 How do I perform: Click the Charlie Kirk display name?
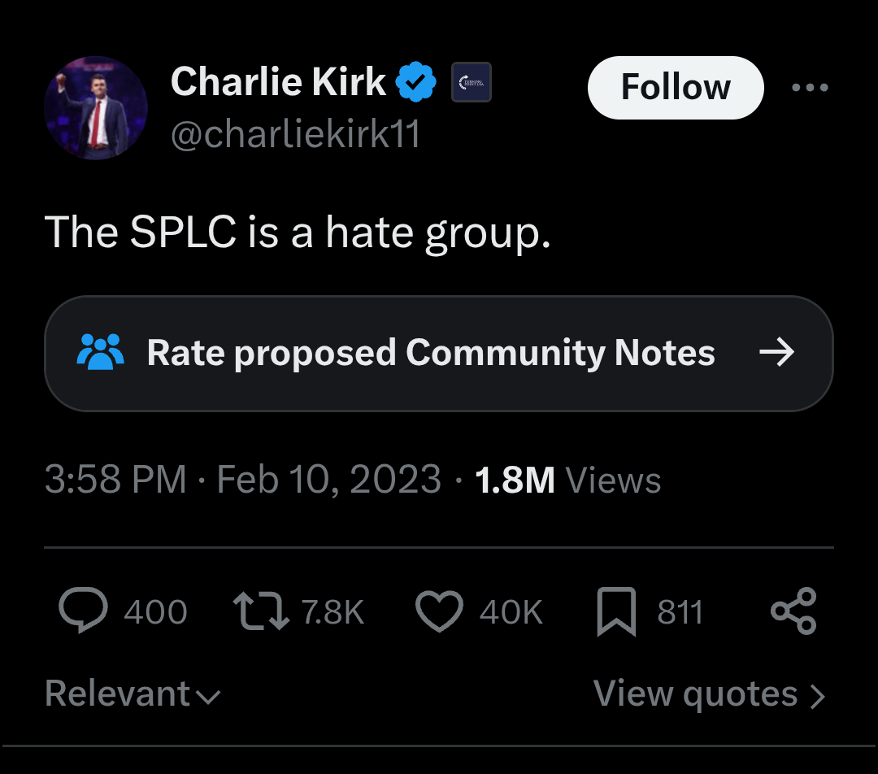pos(279,82)
